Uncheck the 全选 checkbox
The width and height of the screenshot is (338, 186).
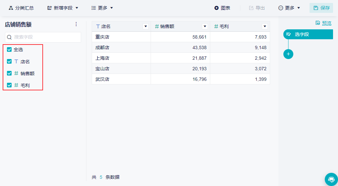click(x=9, y=49)
